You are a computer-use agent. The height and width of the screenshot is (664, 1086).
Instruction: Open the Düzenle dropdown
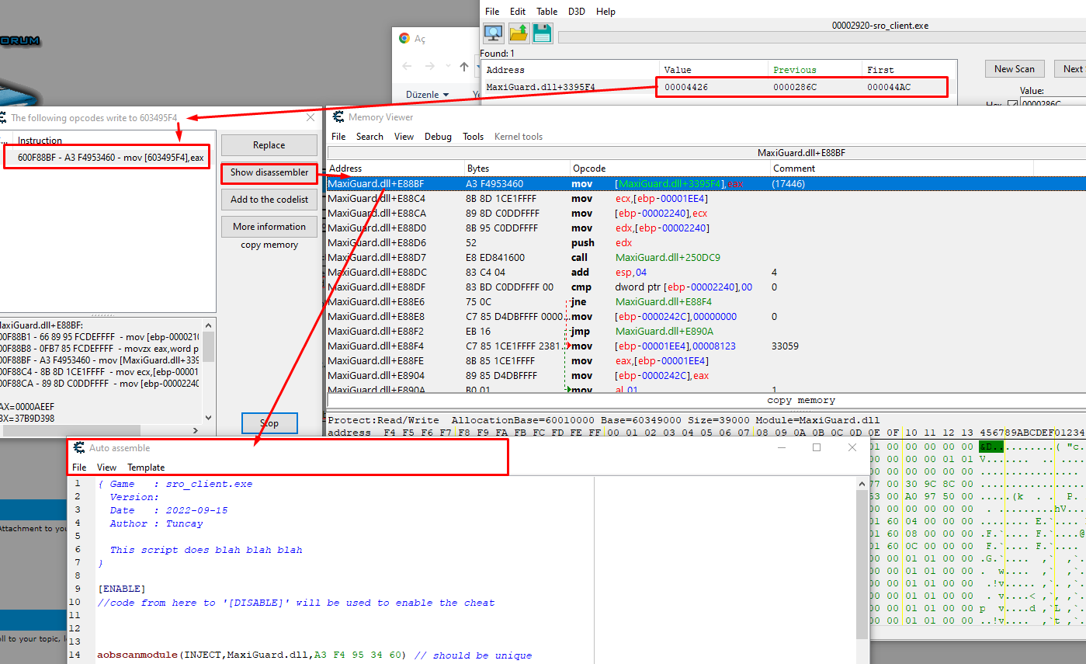(427, 95)
